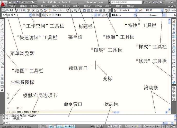Screen dimensions: 177x128
Task: Select the Multiline Text A tool
Action: click(2, 90)
